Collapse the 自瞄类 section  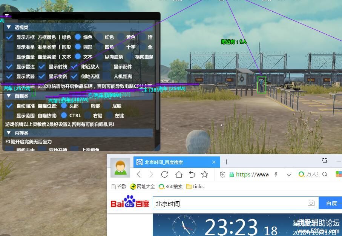coord(9,96)
